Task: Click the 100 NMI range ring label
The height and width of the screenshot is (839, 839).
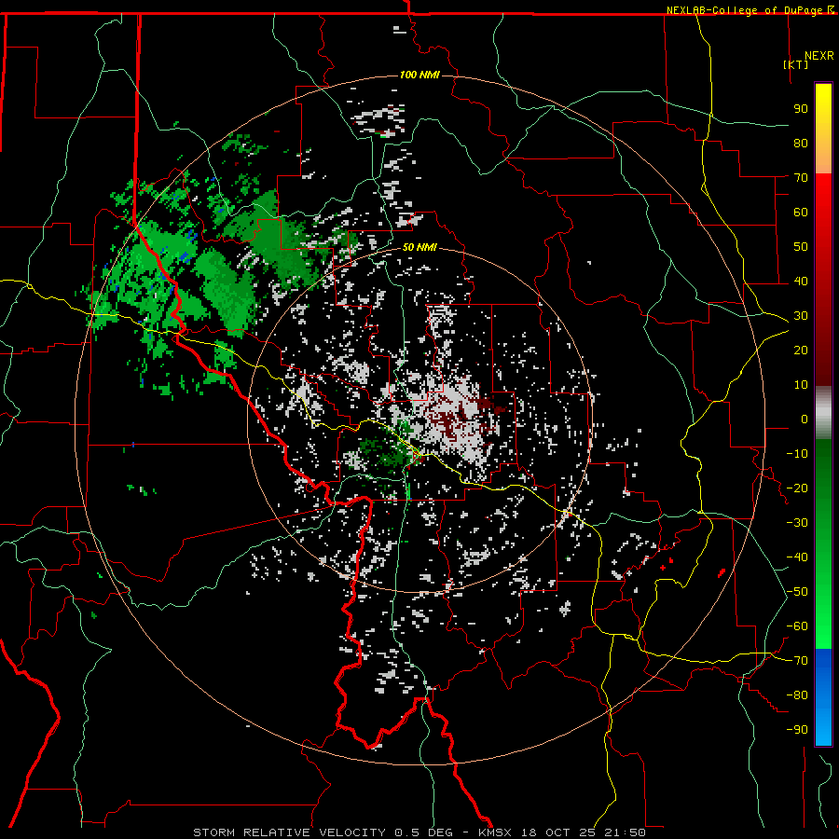Action: coord(419,75)
